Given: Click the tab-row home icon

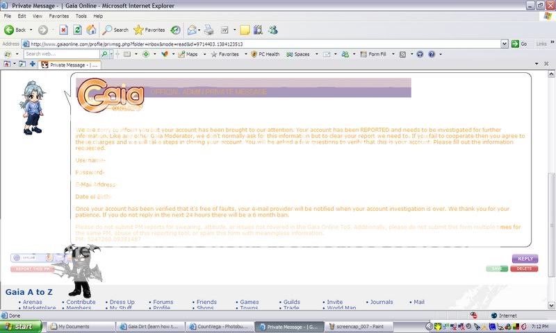Looking at the screenshot, I should [7, 64].
